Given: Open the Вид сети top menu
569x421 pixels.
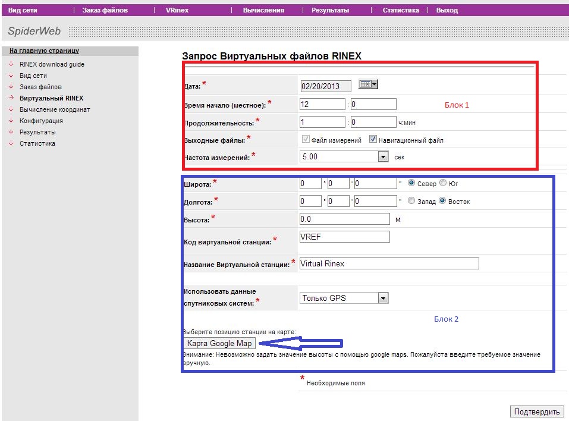Looking at the screenshot, I should pos(23,10).
